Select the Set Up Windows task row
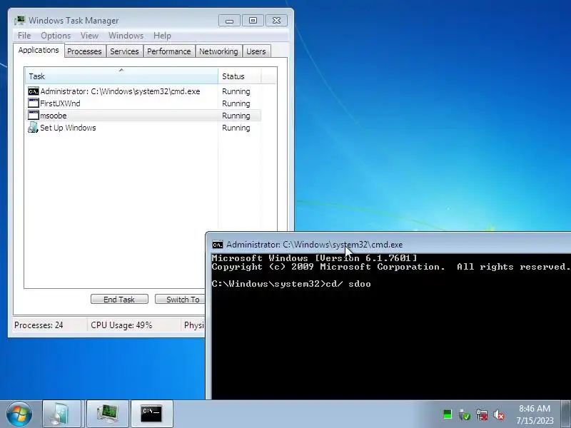 (x=144, y=128)
